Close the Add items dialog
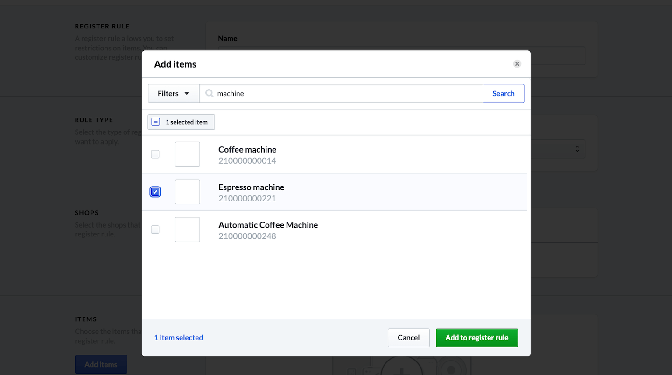 click(x=517, y=64)
